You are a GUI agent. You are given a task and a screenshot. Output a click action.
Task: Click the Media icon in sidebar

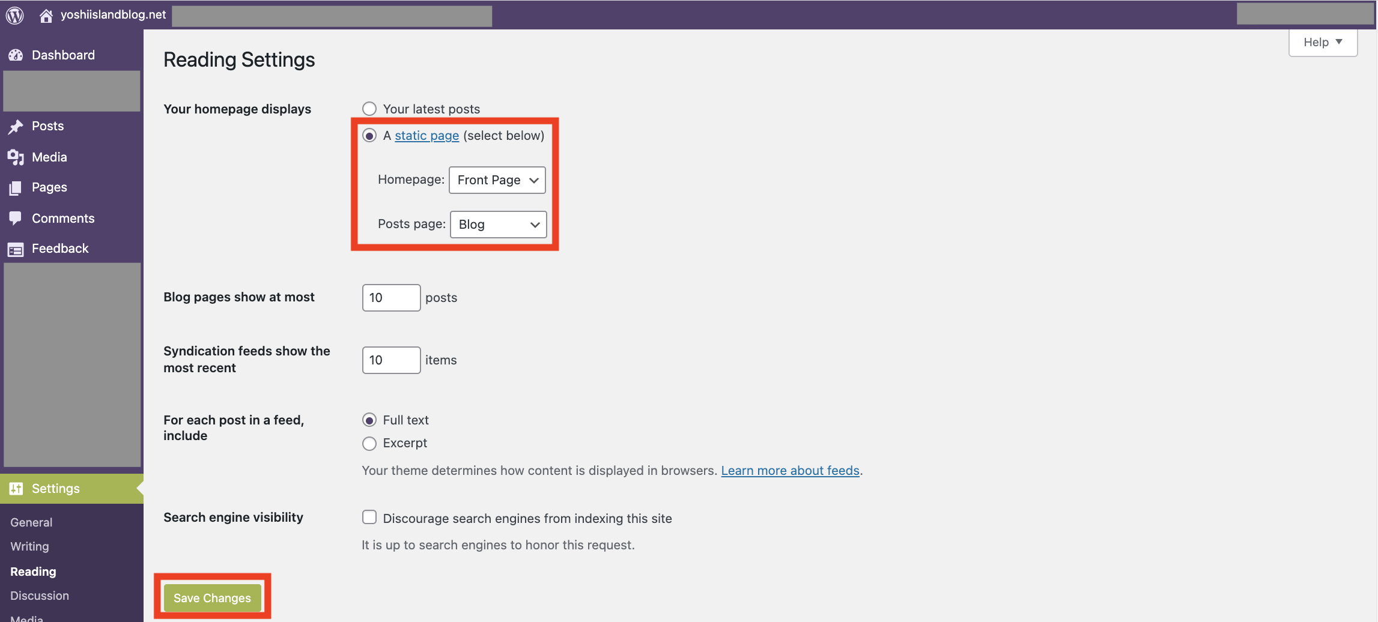[16, 157]
